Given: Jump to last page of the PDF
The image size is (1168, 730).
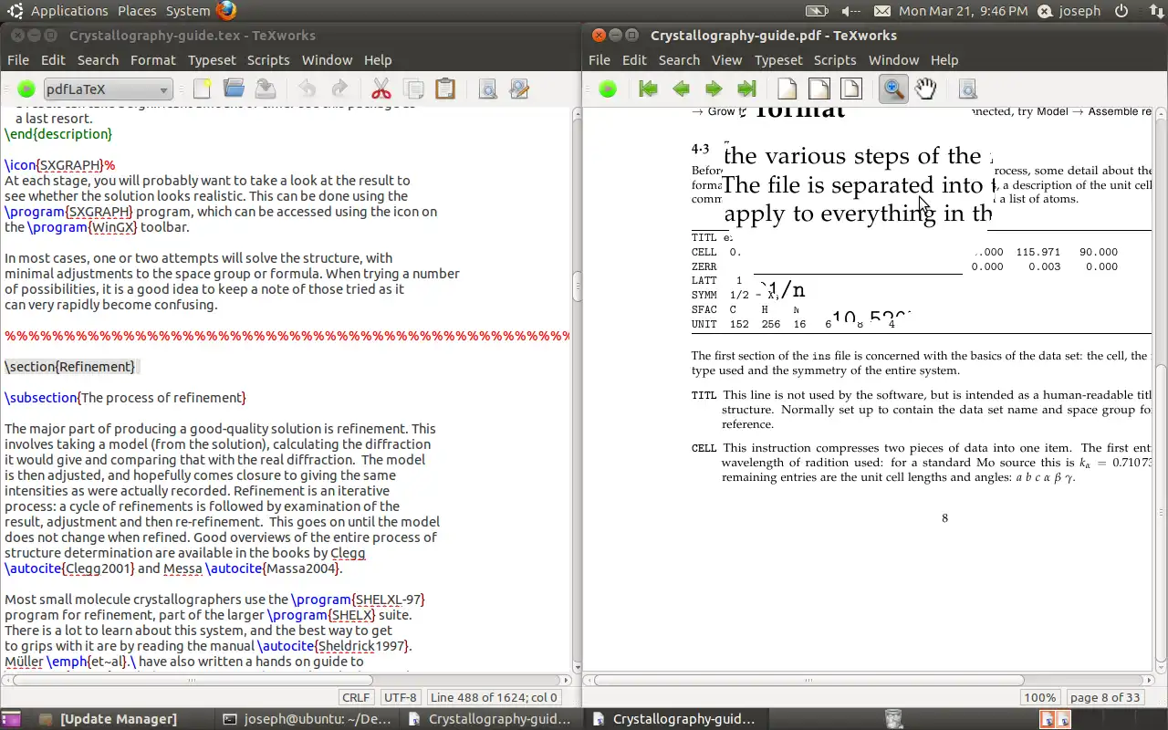Looking at the screenshot, I should [x=746, y=89].
